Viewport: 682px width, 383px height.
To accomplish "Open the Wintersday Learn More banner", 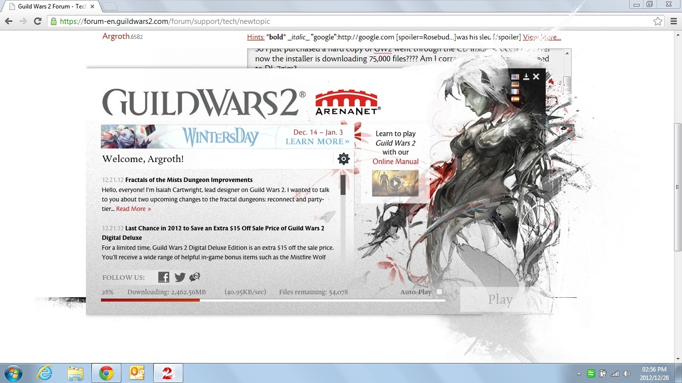I will (x=227, y=137).
